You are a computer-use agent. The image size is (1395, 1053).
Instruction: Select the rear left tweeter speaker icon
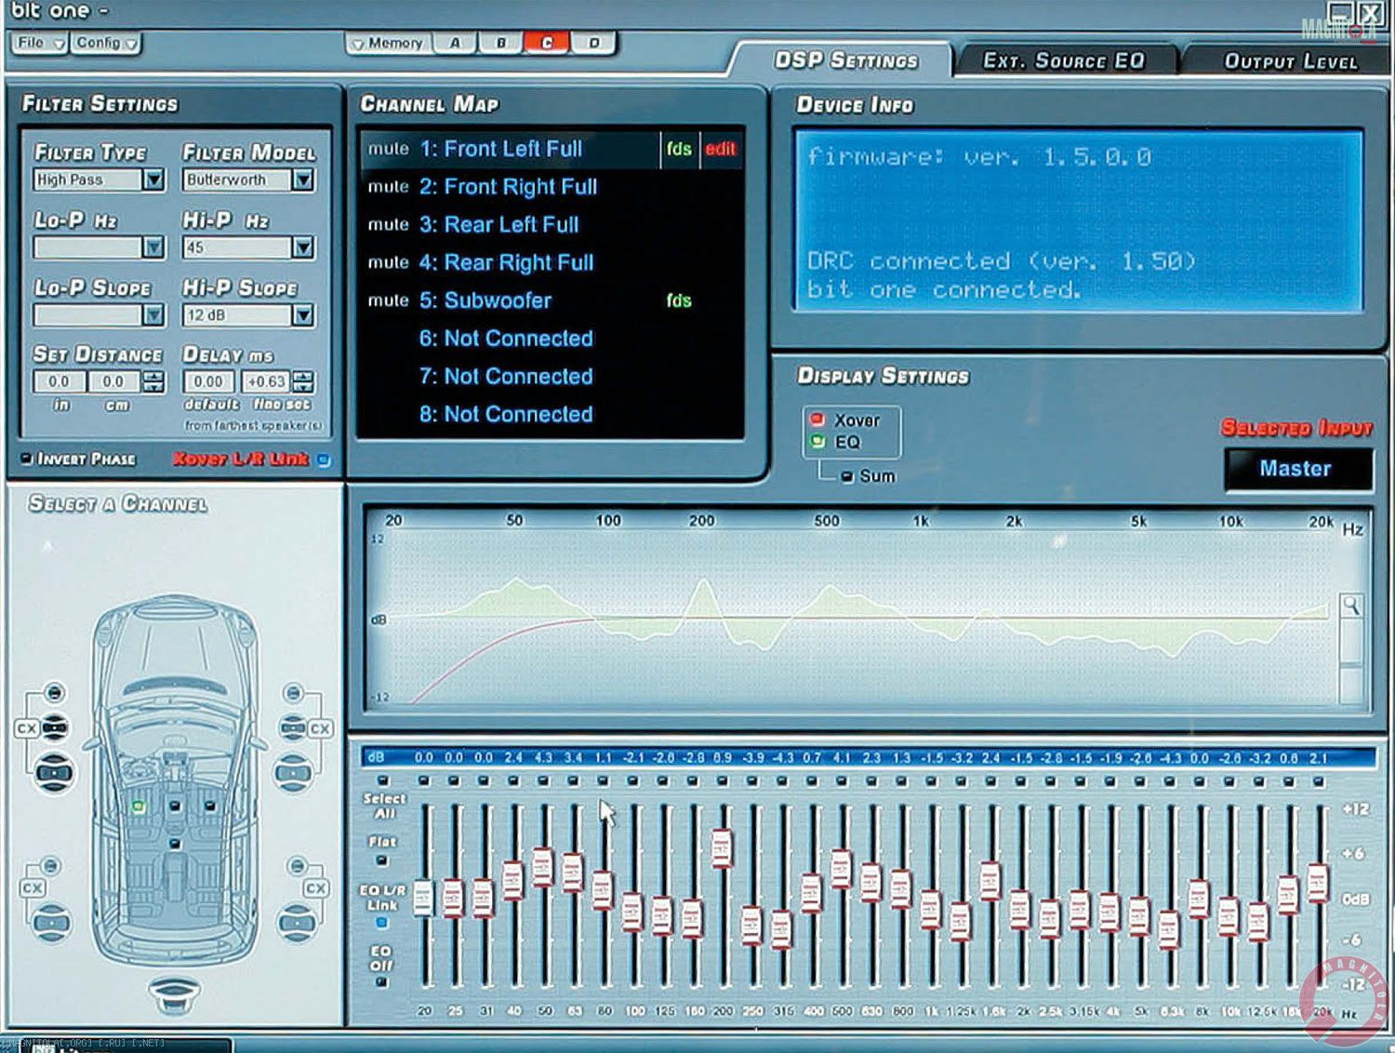[x=51, y=867]
